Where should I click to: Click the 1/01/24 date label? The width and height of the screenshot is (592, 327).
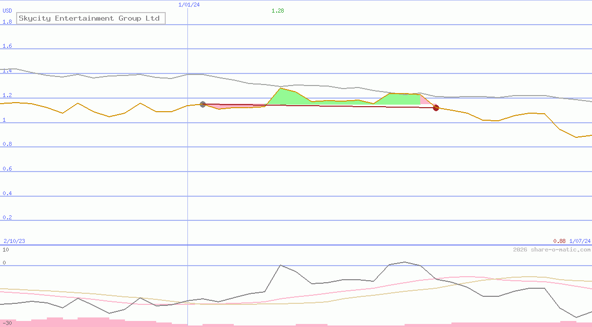pyautogui.click(x=189, y=5)
